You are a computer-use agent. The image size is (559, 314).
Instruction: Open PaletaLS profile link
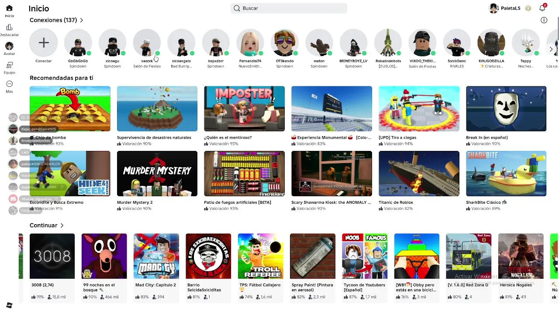click(505, 8)
